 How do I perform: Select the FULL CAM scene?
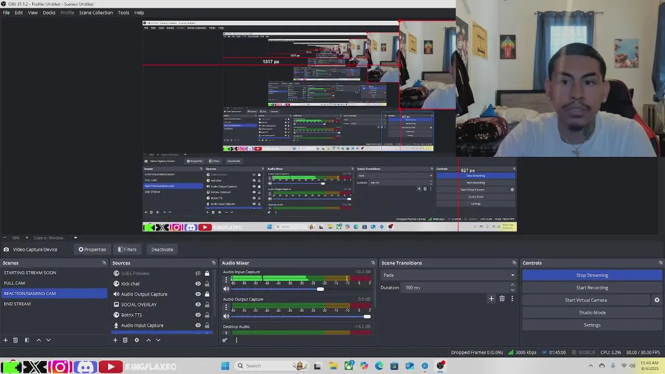tap(54, 283)
